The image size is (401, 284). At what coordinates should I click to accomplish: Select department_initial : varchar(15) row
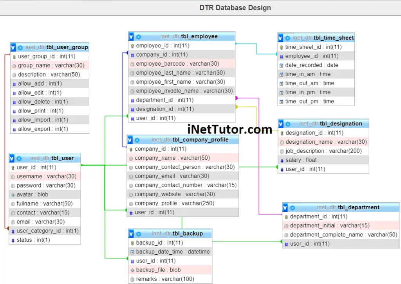point(341,226)
